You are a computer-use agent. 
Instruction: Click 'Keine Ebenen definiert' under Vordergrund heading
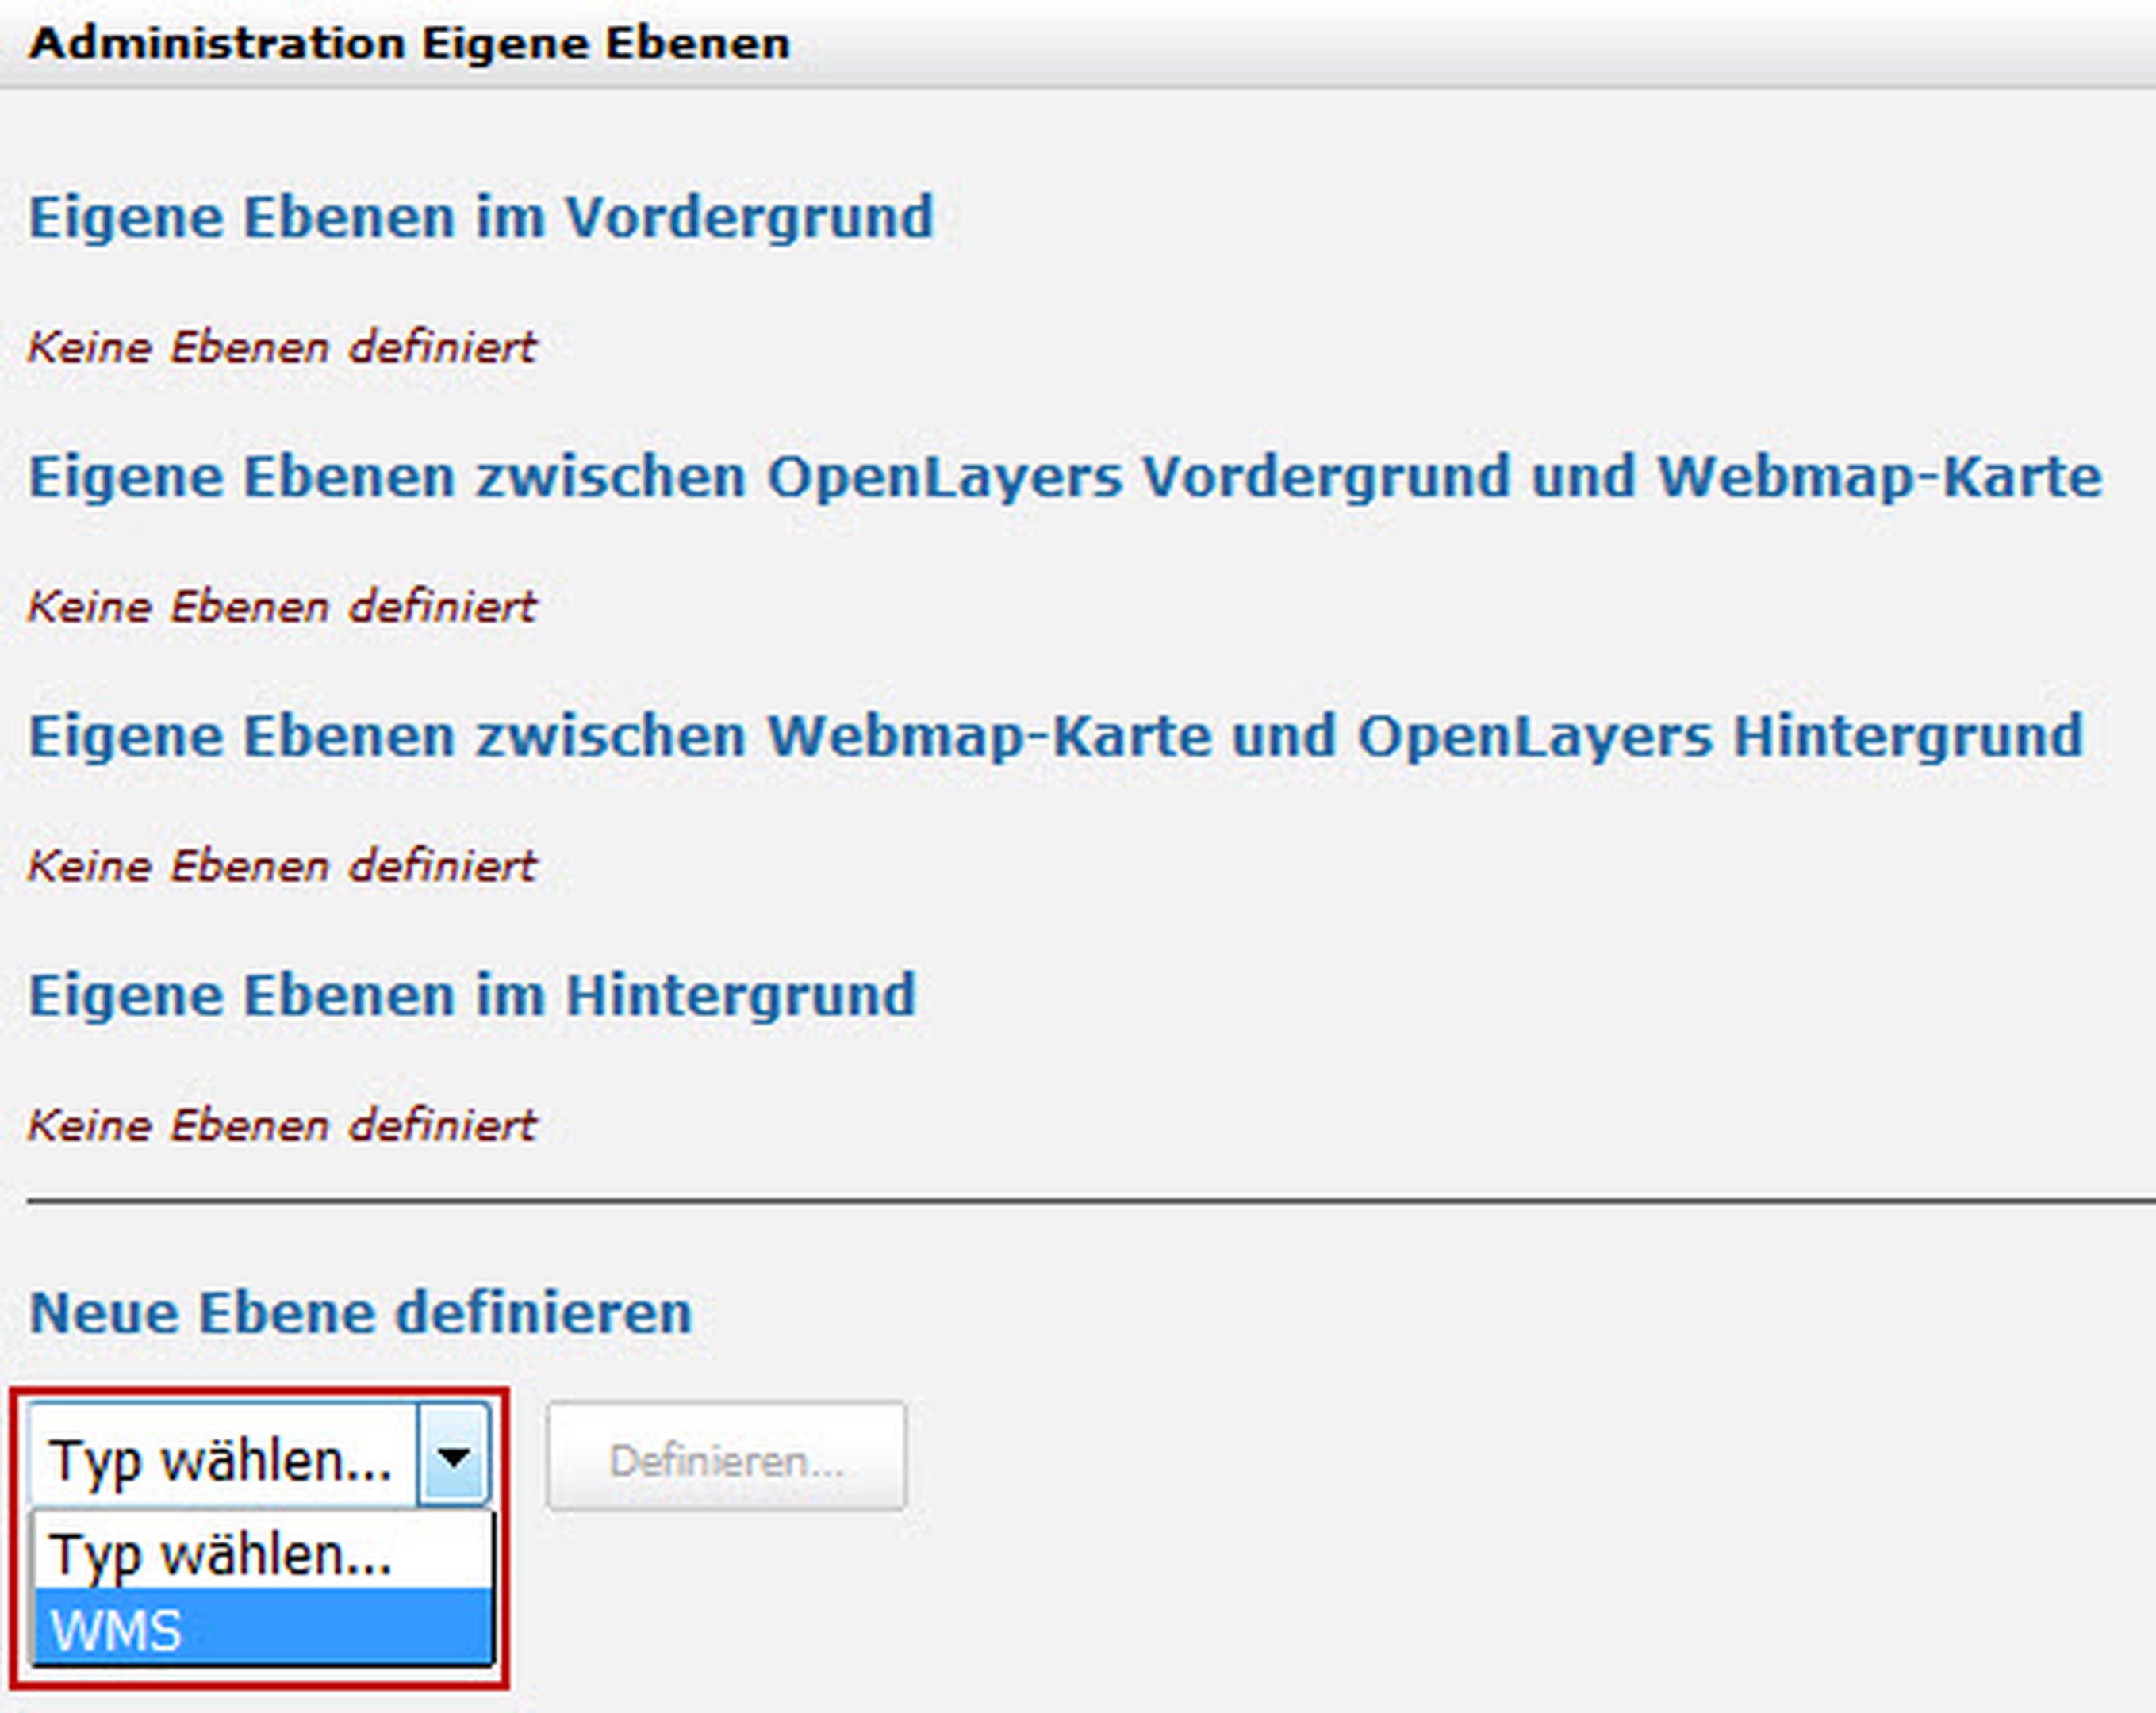[282, 348]
